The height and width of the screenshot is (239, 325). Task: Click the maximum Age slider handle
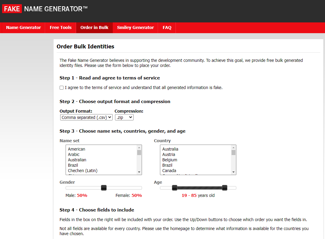pyautogui.click(x=224, y=188)
